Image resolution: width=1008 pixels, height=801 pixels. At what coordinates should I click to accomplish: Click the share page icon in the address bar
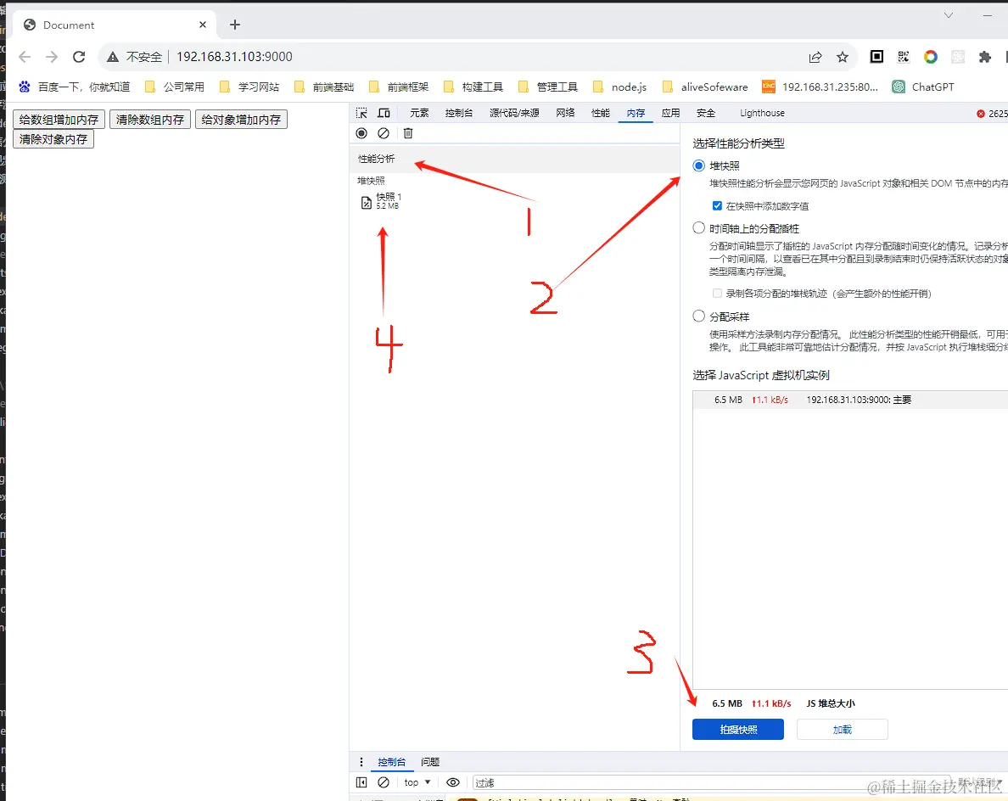(x=815, y=57)
